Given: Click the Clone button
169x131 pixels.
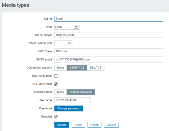Looking at the screenshot, I should [78, 125].
